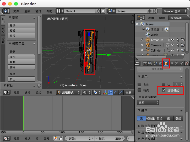Open the outliner editor type selector
190x142 pixels.
[x=141, y=18]
